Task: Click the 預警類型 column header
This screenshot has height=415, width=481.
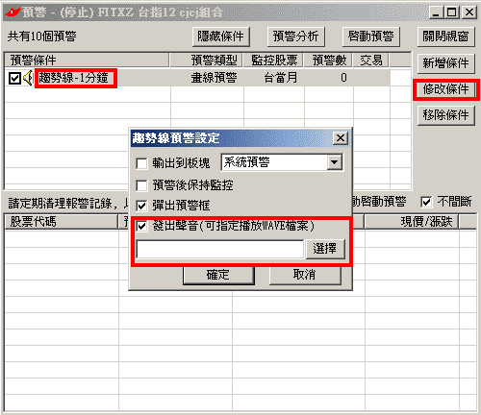Action: click(207, 60)
